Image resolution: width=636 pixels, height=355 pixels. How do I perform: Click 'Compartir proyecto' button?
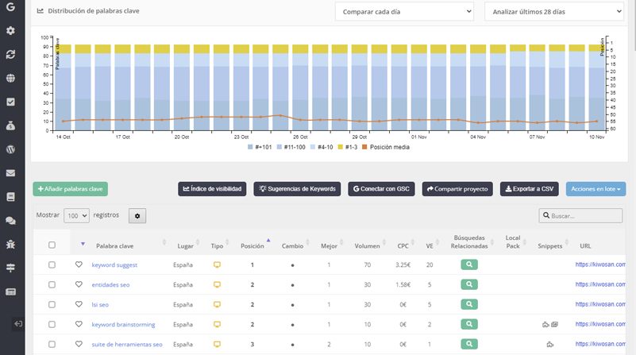(x=457, y=189)
